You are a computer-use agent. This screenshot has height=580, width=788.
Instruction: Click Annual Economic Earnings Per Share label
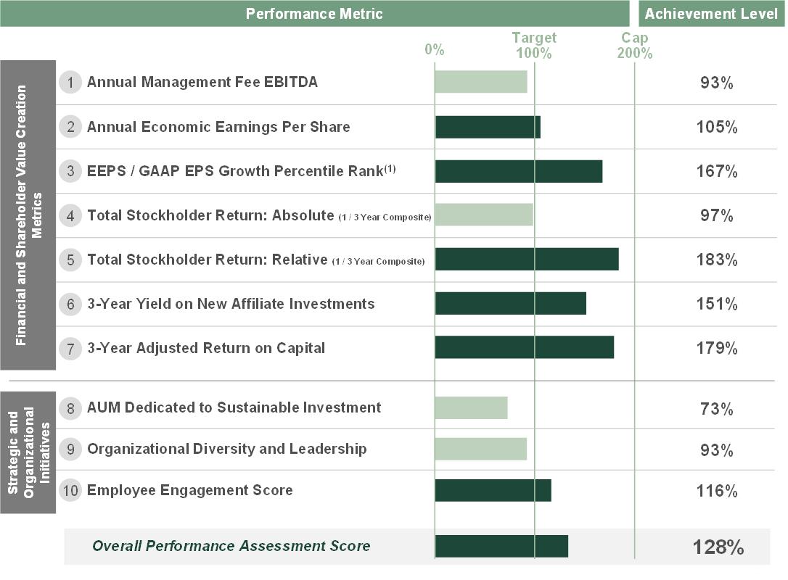point(218,127)
